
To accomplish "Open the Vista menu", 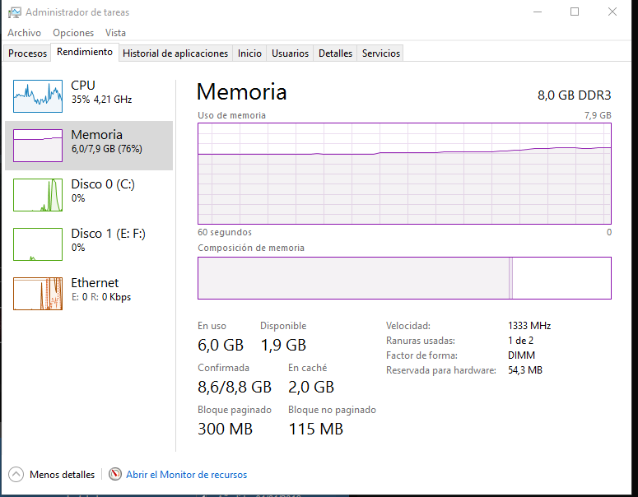I will point(115,33).
